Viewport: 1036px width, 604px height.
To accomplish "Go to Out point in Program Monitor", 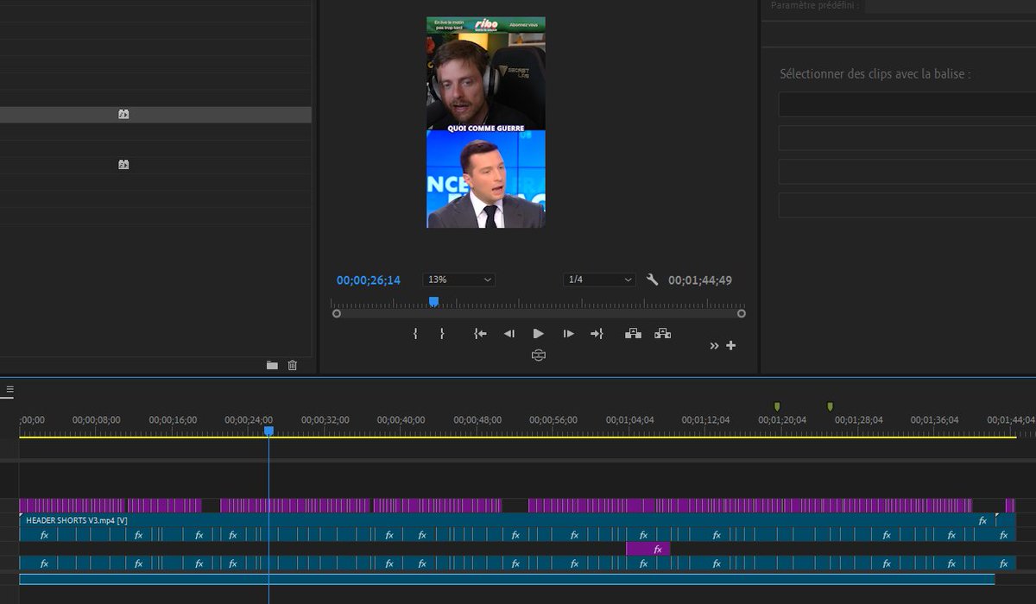I will pyautogui.click(x=597, y=334).
